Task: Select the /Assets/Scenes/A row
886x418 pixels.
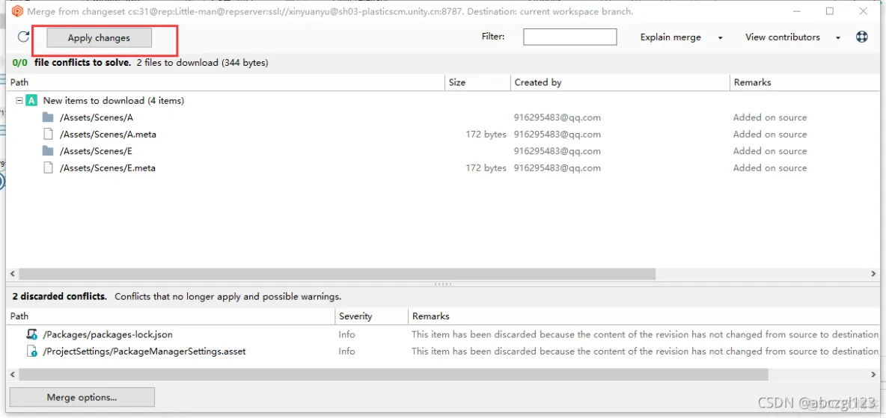Action: click(443, 117)
